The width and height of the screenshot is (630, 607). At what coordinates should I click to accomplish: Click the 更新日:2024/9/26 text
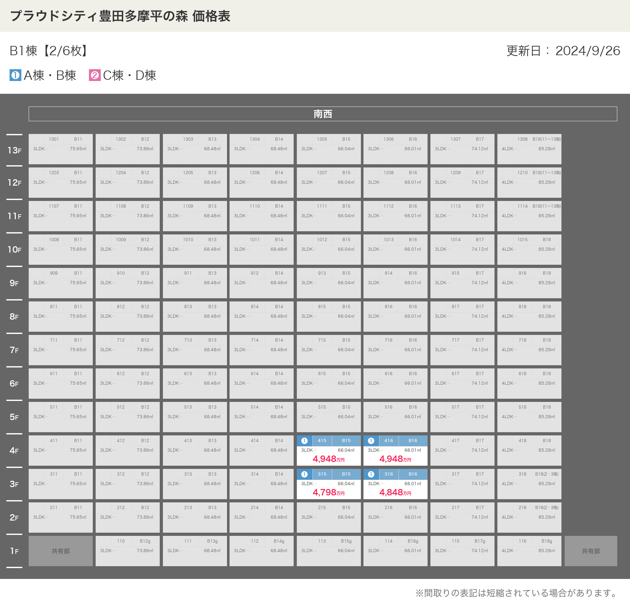point(563,51)
